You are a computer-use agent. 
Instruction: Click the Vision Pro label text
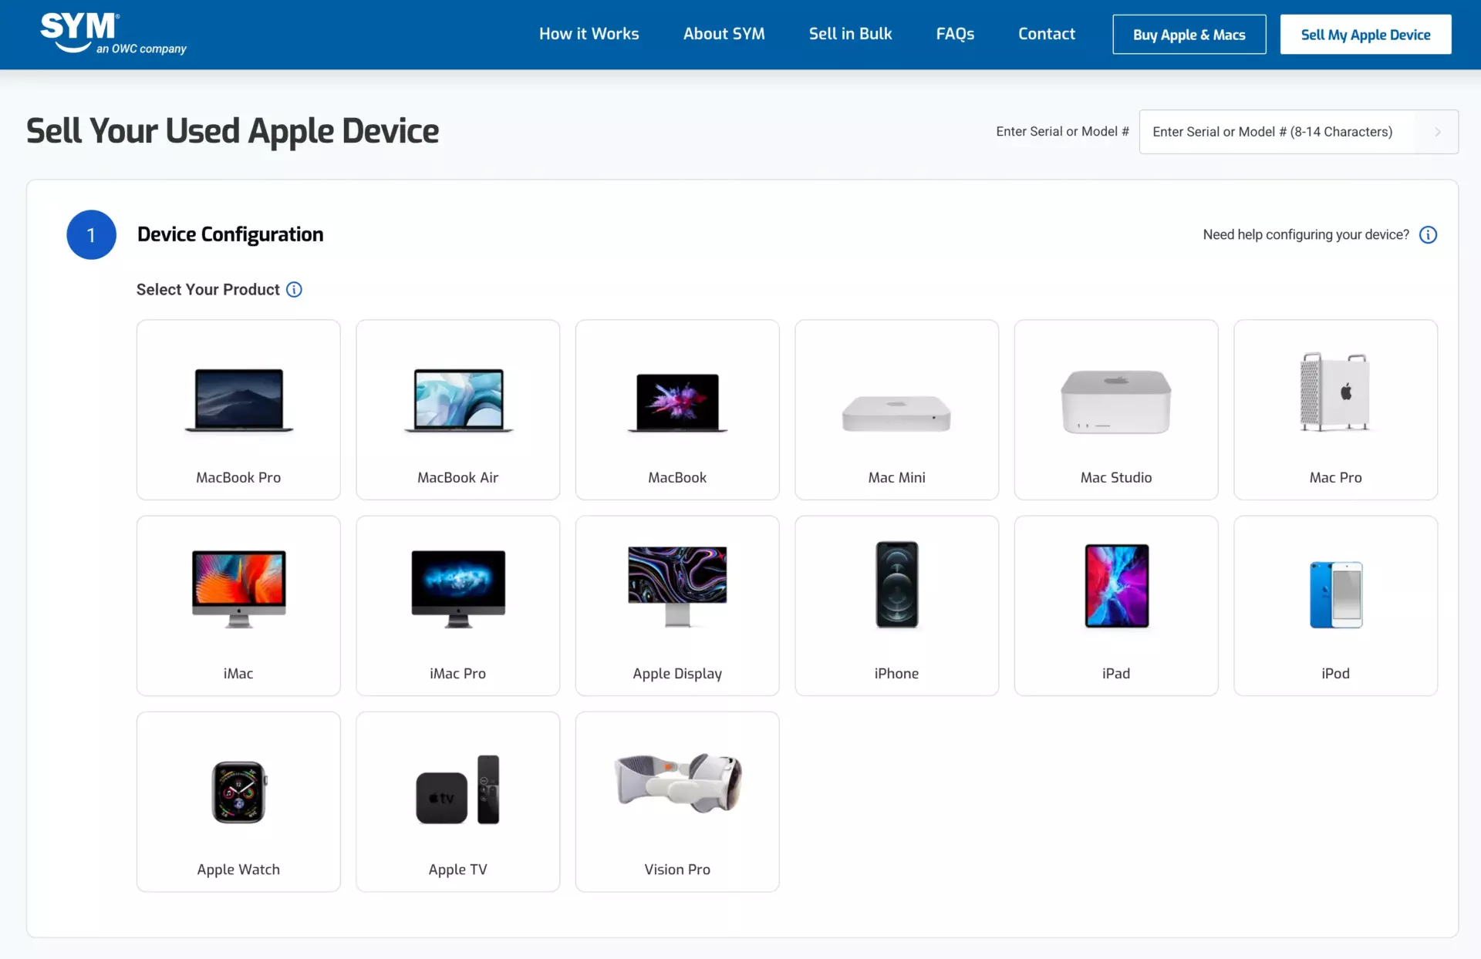click(x=677, y=869)
